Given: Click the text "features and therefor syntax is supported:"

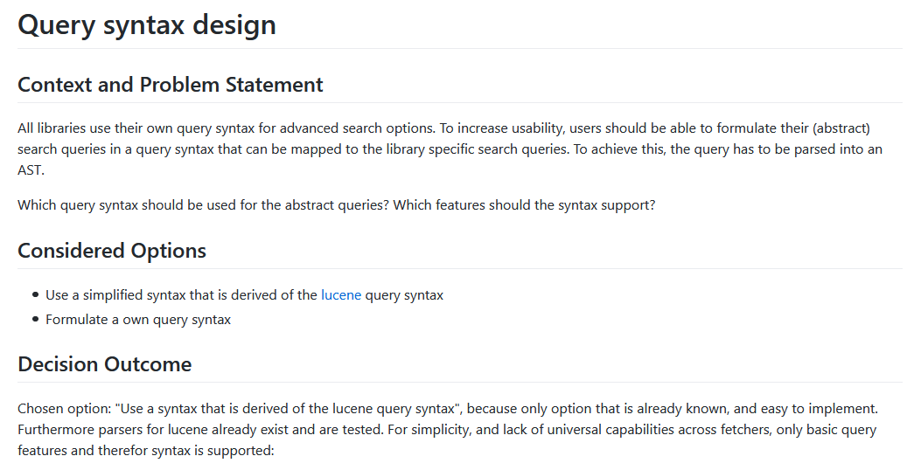Looking at the screenshot, I should pos(146,451).
